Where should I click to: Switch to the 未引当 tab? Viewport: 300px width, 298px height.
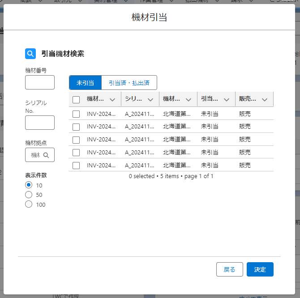(x=85, y=83)
